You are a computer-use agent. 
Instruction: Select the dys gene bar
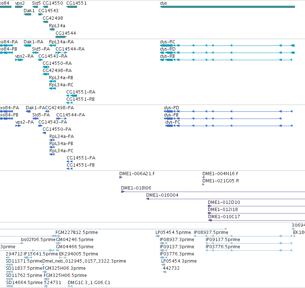tap(227, 7)
